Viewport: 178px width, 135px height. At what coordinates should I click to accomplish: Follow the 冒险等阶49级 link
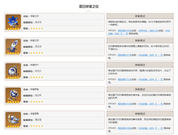pos(125,31)
